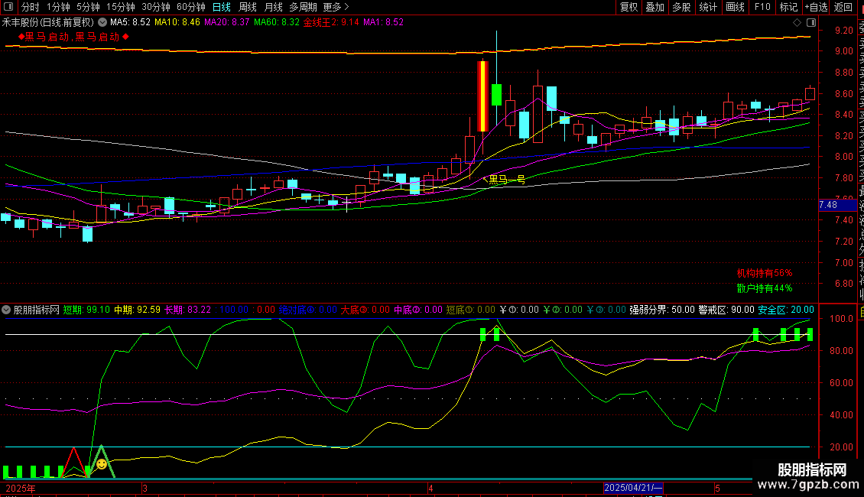Open the 画线 drawing tool
The width and height of the screenshot is (864, 497).
pyautogui.click(x=735, y=7)
